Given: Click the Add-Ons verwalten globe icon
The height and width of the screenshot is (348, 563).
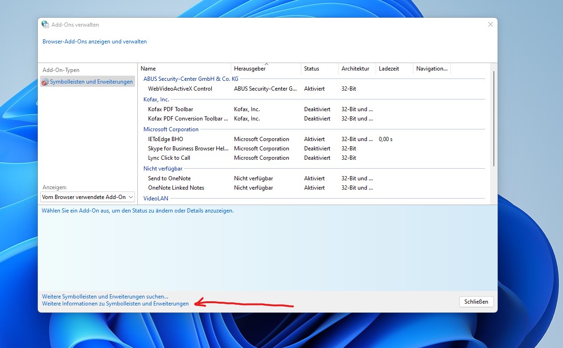Looking at the screenshot, I should 45,25.
